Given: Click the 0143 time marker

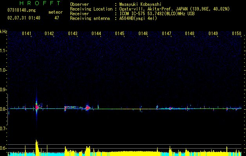Looking at the screenshot, I should click(x=73, y=34).
